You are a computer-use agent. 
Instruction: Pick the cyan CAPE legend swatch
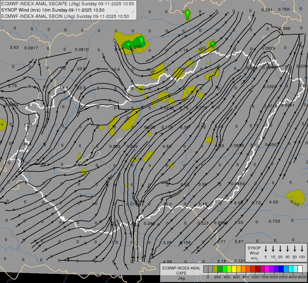click(291, 269)
